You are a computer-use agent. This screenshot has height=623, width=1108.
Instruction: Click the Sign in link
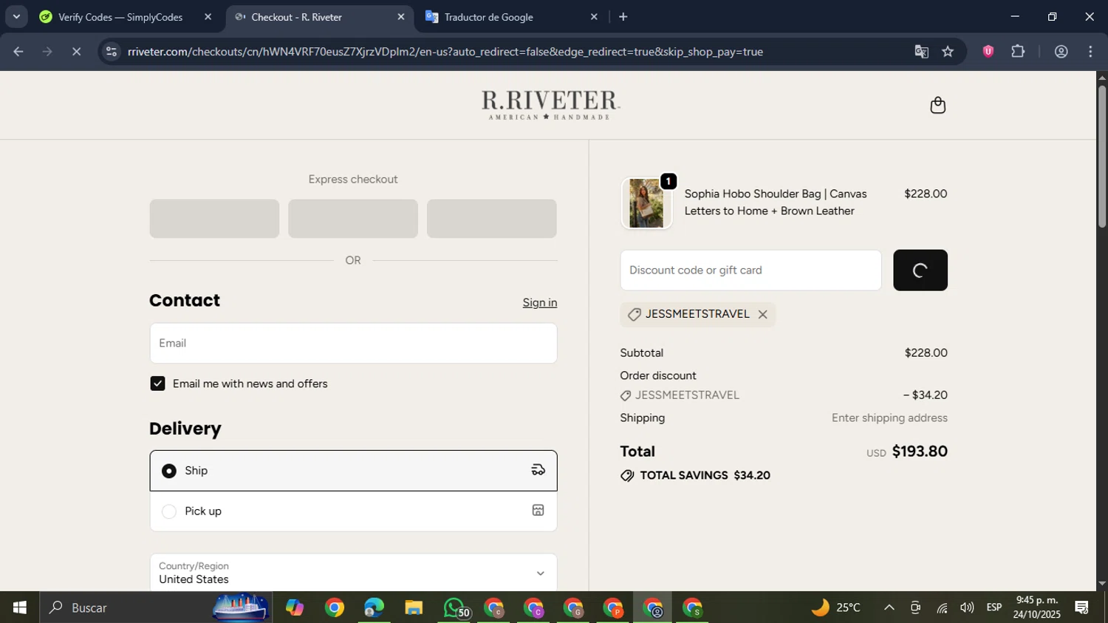click(x=540, y=302)
